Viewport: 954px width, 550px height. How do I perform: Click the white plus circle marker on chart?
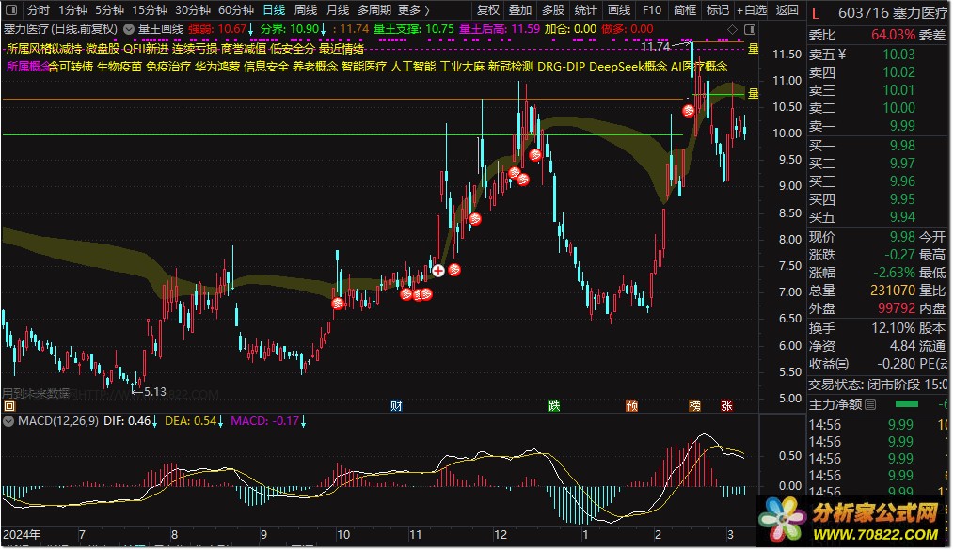[438, 271]
